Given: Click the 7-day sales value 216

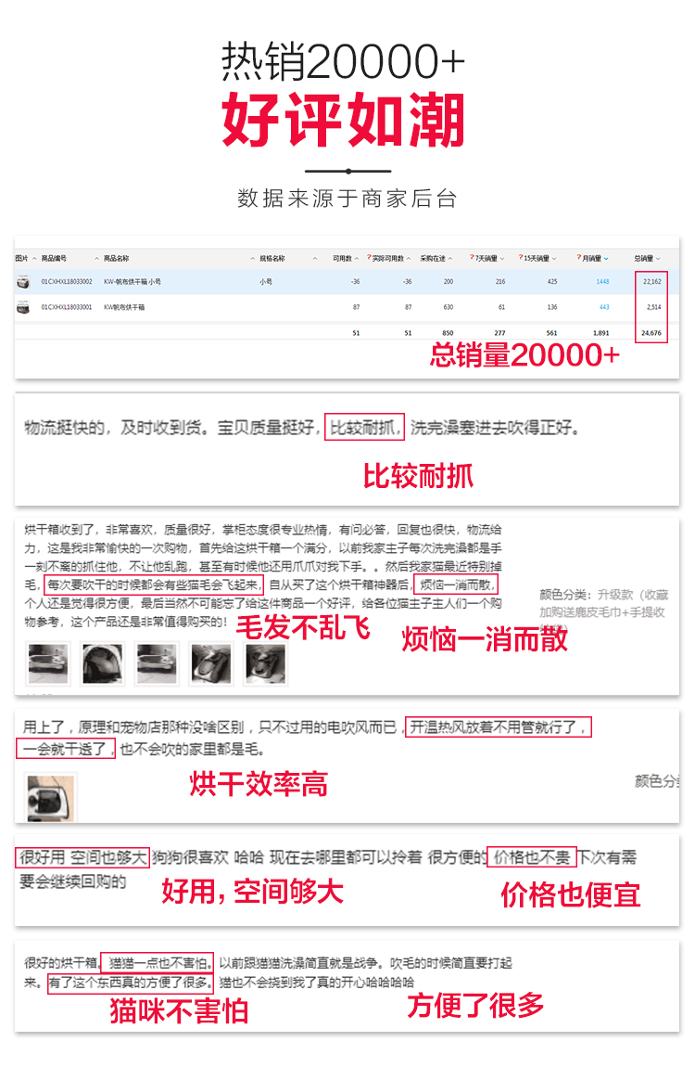Looking at the screenshot, I should tap(500, 282).
